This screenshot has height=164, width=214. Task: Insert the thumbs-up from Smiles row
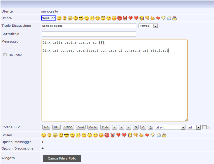[x=141, y=135]
